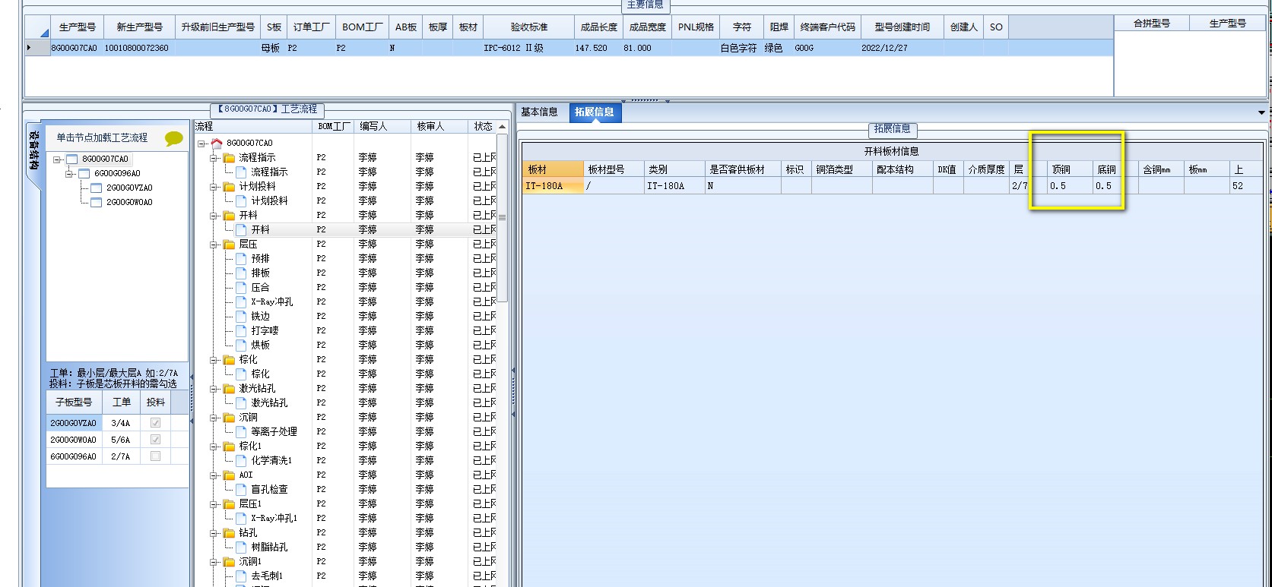This screenshot has width=1272, height=587.
Task: Click the document icon beside 铣边
Action: (241, 316)
